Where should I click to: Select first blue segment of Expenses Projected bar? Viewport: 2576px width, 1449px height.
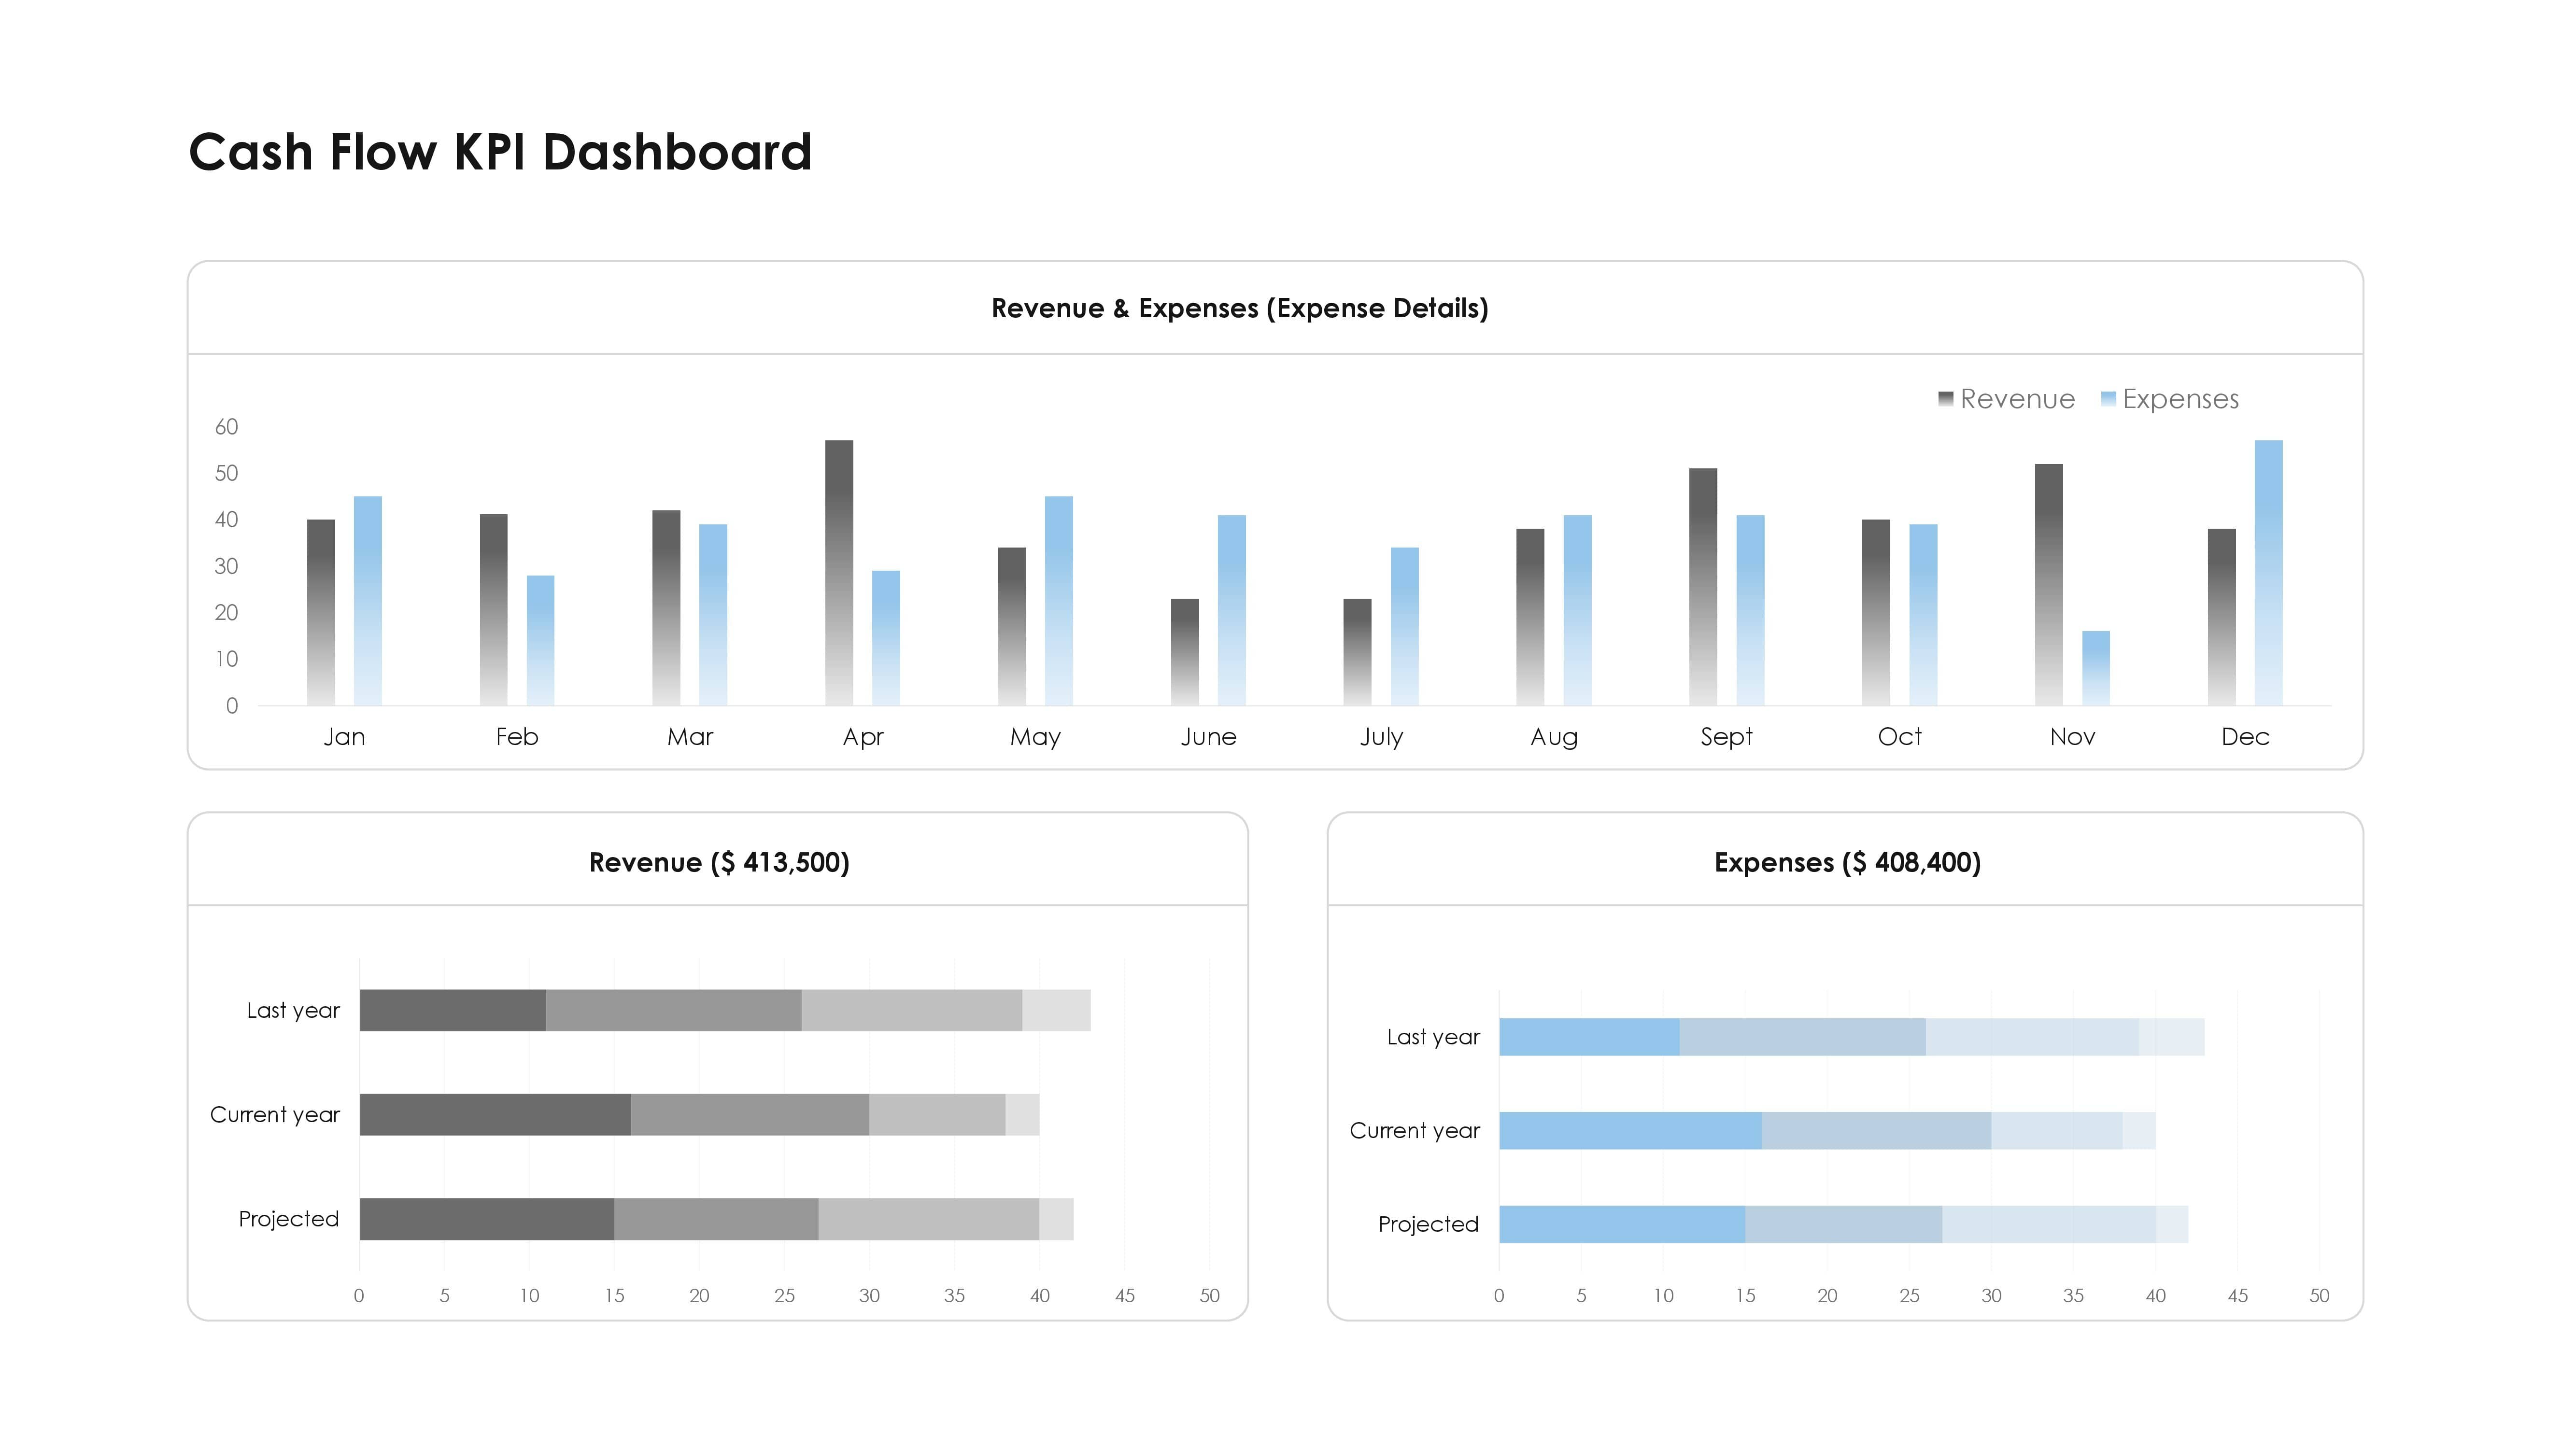(x=1622, y=1225)
